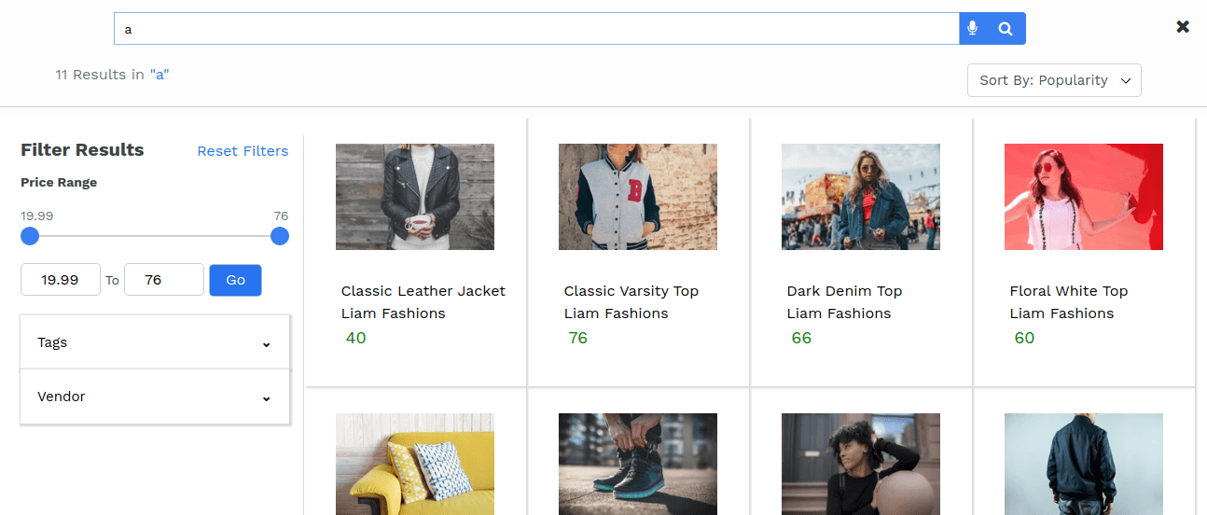Click the magnifying glass search icon
Image resolution: width=1207 pixels, height=515 pixels.
point(1006,29)
